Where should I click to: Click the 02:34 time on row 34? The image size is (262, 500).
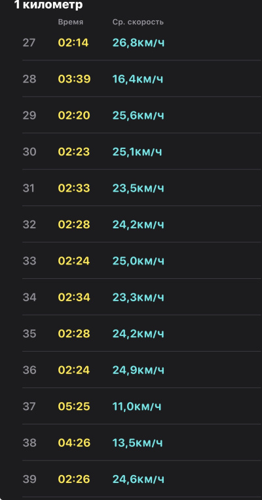[x=74, y=297]
